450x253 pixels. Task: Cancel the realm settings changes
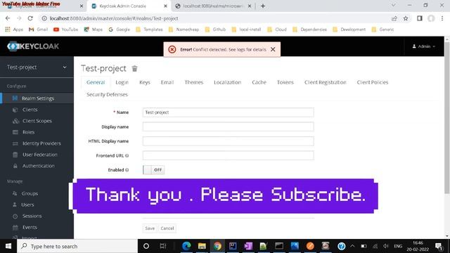167,228
